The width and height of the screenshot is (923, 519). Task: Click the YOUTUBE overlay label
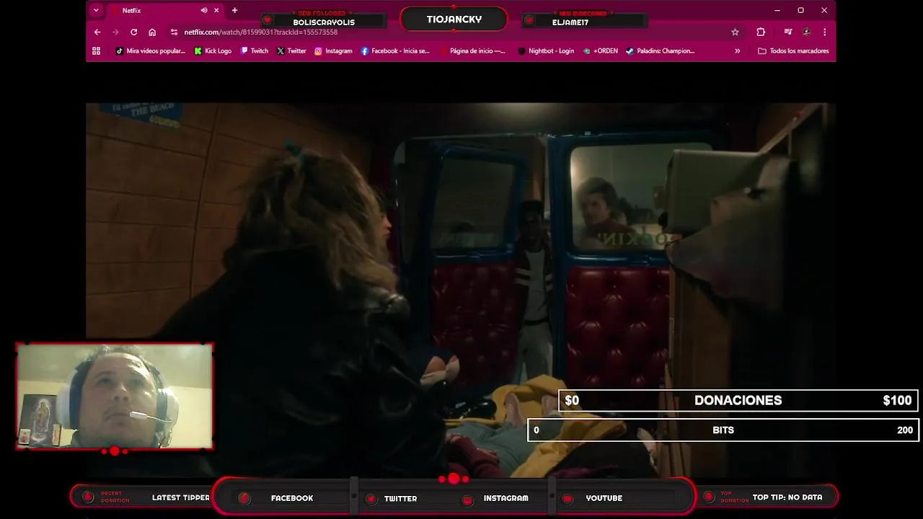pos(604,498)
